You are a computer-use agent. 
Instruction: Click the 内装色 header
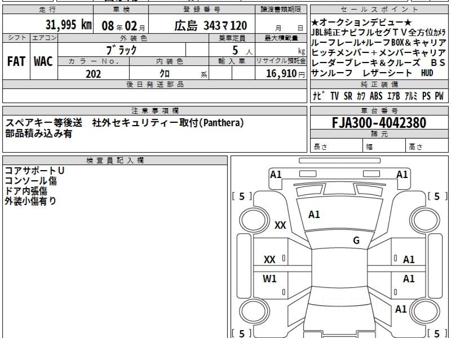tap(170, 61)
